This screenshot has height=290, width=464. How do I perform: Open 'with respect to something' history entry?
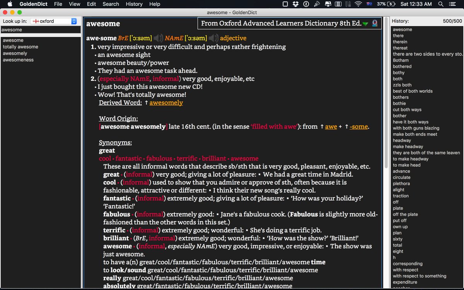[x=420, y=276]
